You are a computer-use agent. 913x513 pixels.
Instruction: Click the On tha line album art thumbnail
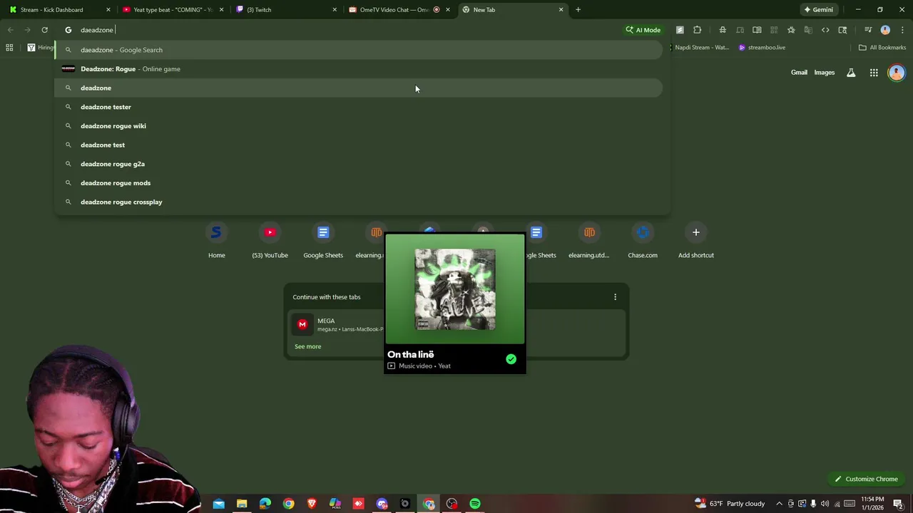click(455, 289)
